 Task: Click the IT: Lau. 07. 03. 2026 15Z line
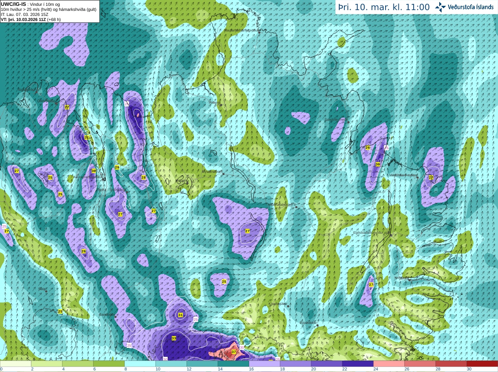(25, 14)
